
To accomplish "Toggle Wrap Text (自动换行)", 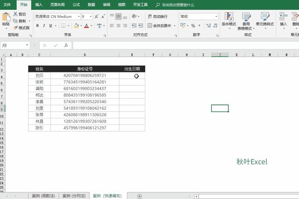I will (x=157, y=17).
